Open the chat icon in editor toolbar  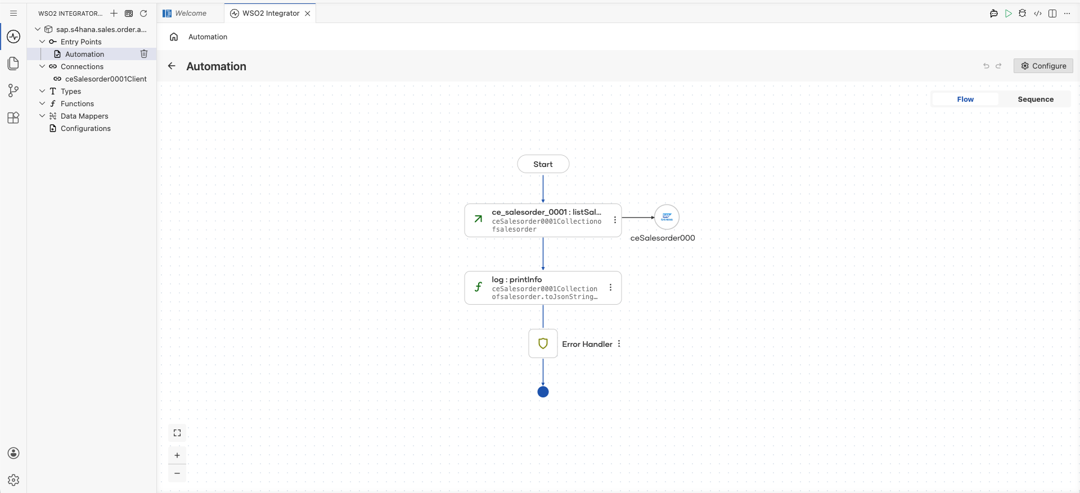[x=994, y=13]
